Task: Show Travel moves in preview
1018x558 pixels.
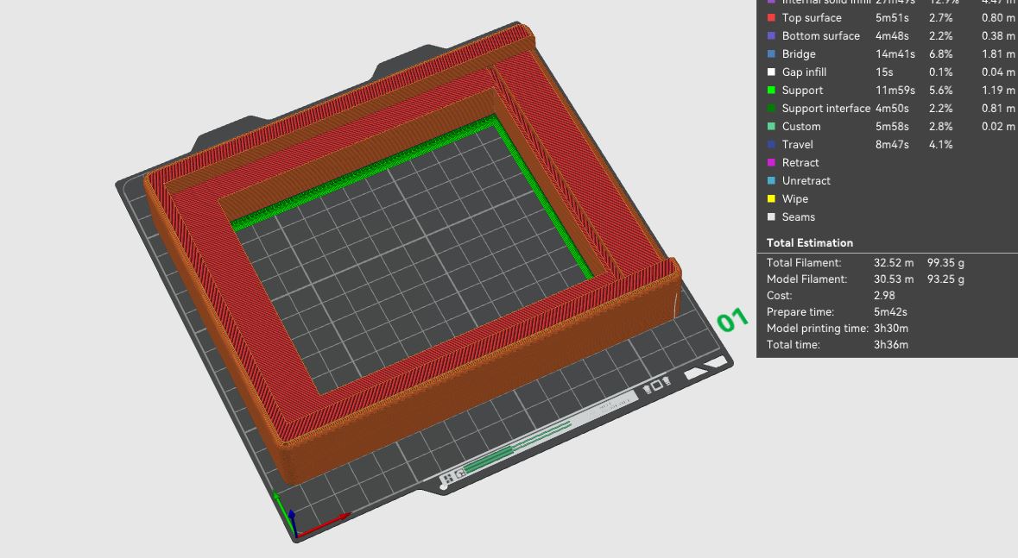Action: 797,145
